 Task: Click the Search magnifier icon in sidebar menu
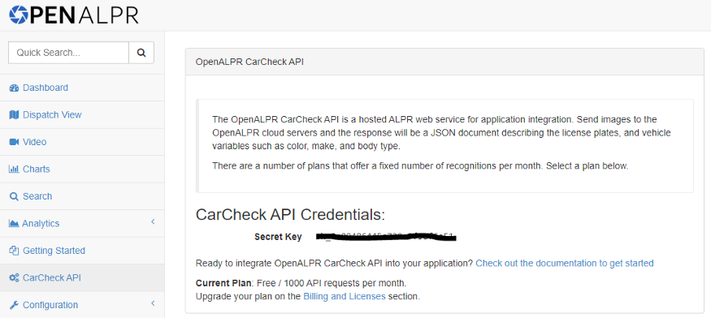click(14, 196)
